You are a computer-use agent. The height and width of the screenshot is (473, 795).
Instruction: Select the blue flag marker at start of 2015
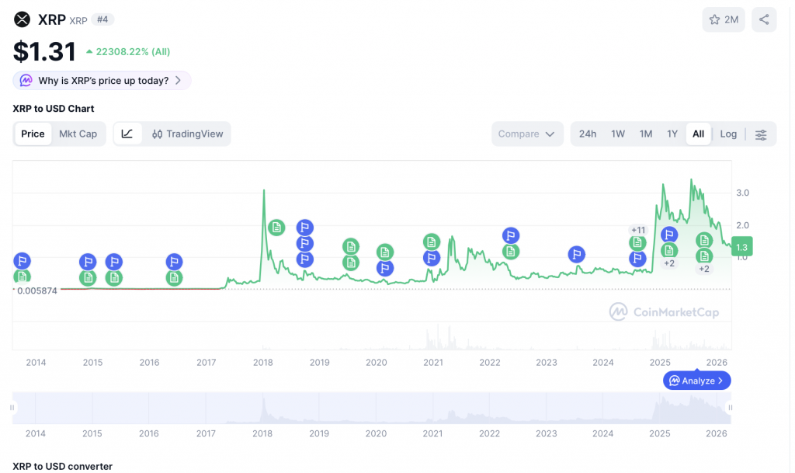(x=88, y=262)
